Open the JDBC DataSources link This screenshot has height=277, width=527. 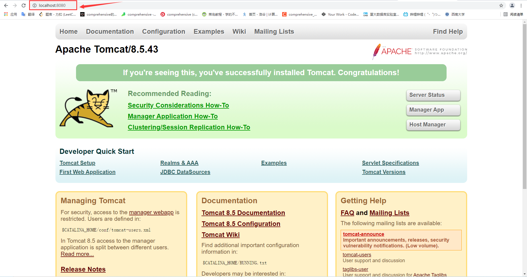pyautogui.click(x=185, y=172)
